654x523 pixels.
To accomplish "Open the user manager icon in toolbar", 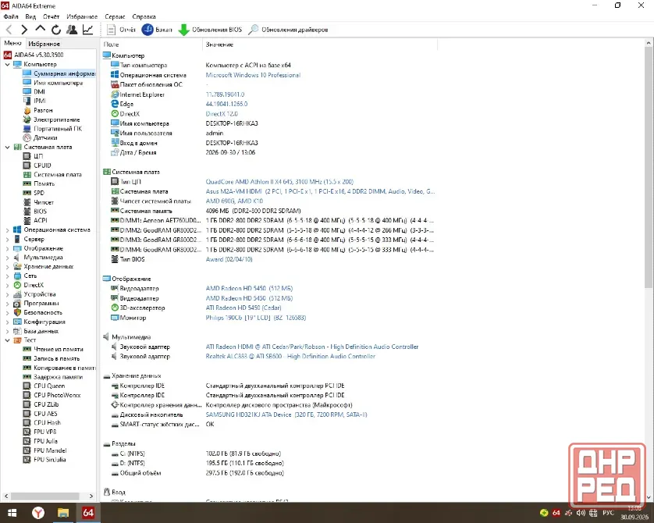I will (72, 30).
